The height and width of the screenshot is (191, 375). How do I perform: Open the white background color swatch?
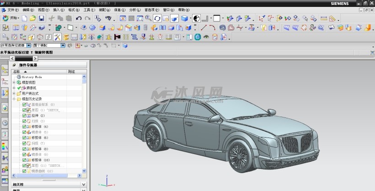click(217, 18)
